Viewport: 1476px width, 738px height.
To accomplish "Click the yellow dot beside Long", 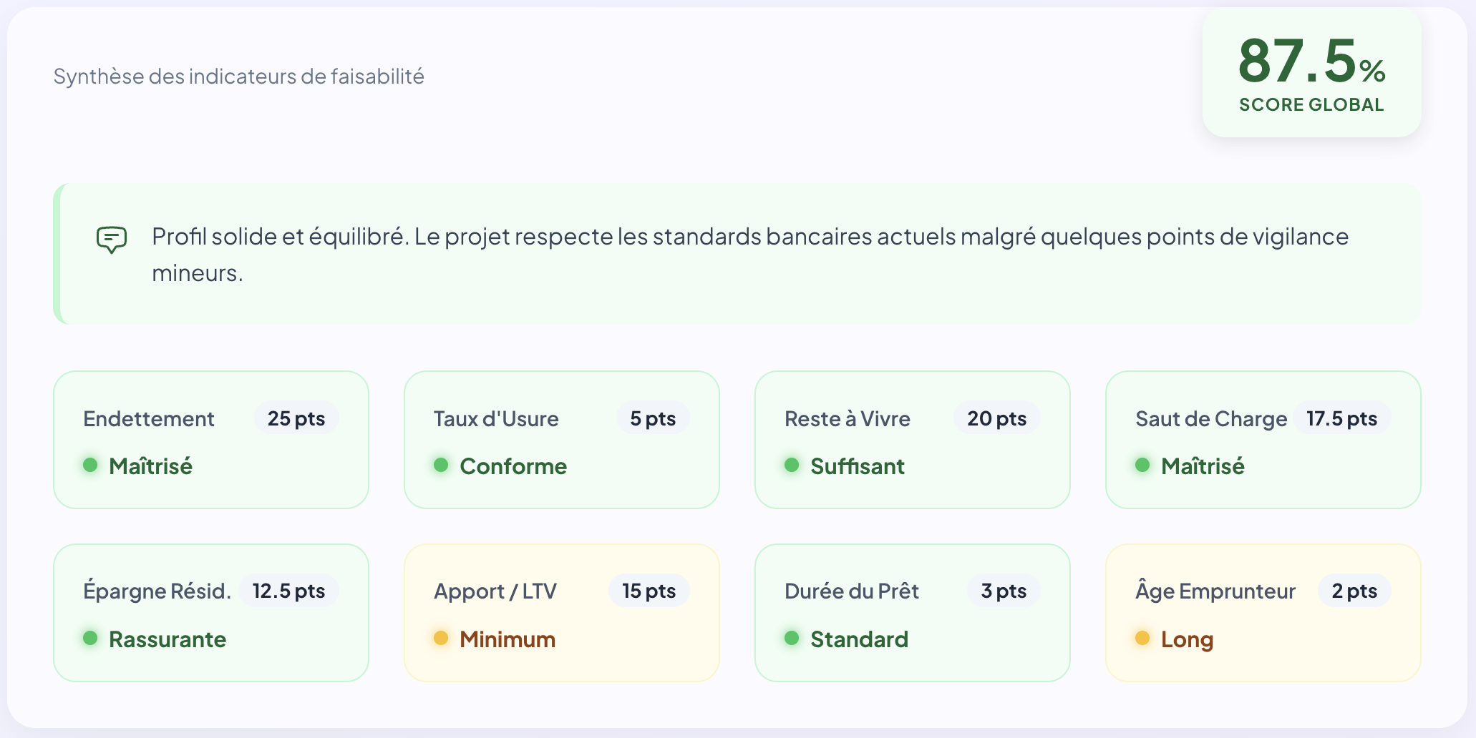I will tap(1143, 638).
